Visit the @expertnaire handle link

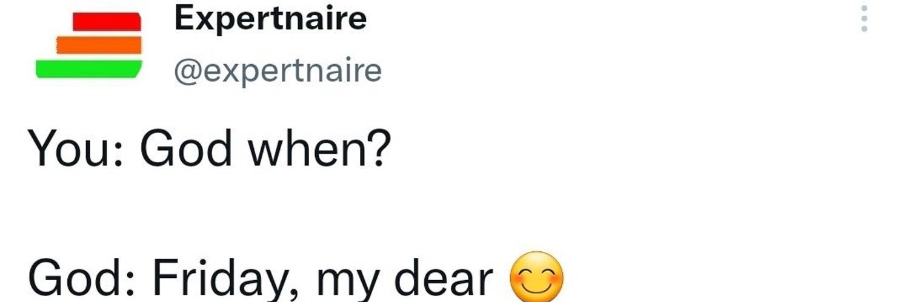coord(278,71)
